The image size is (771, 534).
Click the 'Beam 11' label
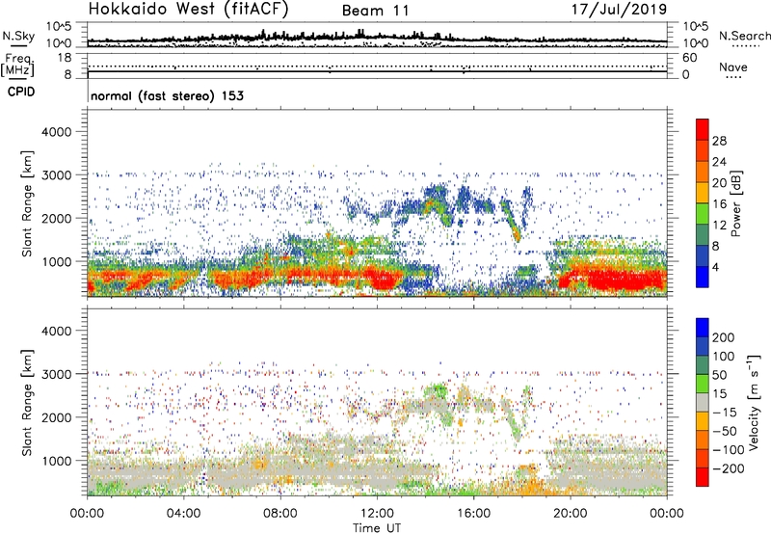tap(376, 11)
